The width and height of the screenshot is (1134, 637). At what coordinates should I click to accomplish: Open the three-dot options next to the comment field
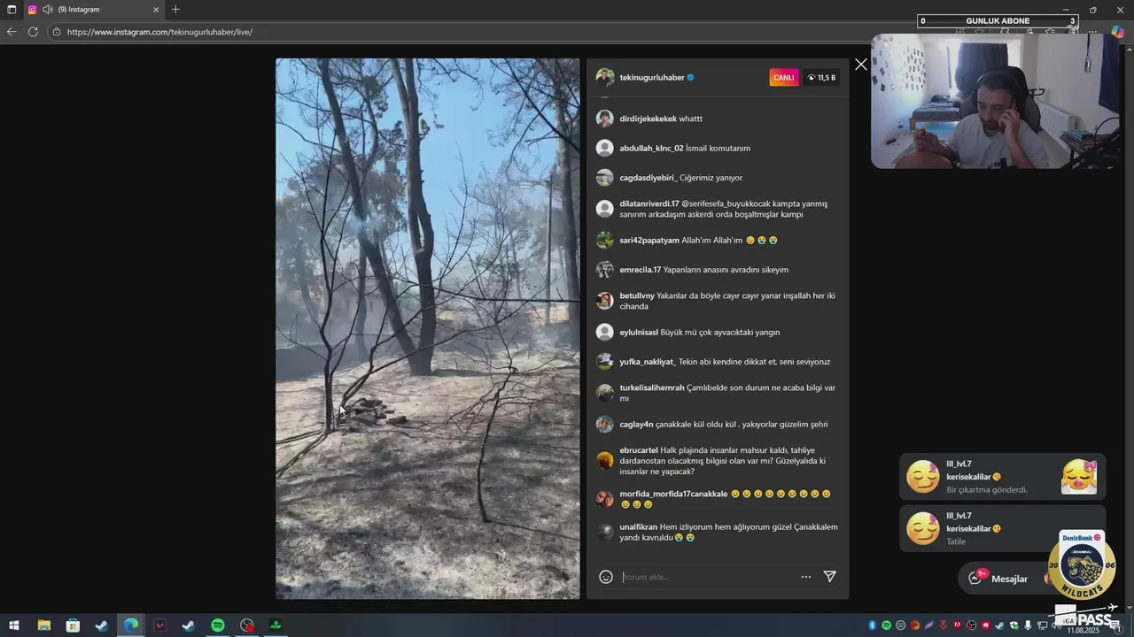[x=806, y=577]
